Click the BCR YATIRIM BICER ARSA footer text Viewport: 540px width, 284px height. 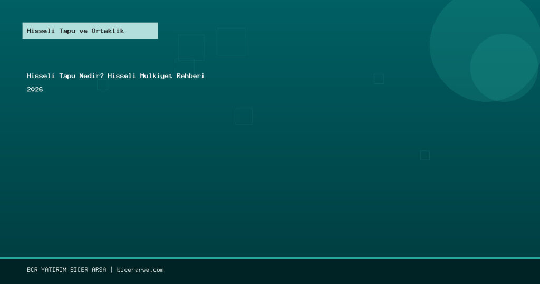[66, 270]
